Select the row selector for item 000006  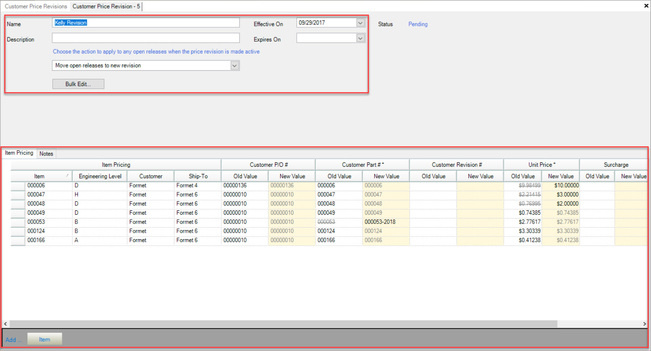(18, 185)
